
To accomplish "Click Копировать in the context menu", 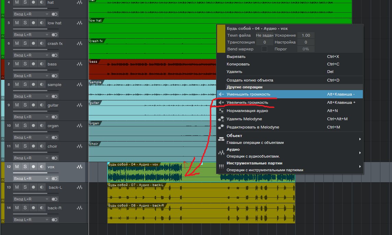I will pyautogui.click(x=290, y=64).
